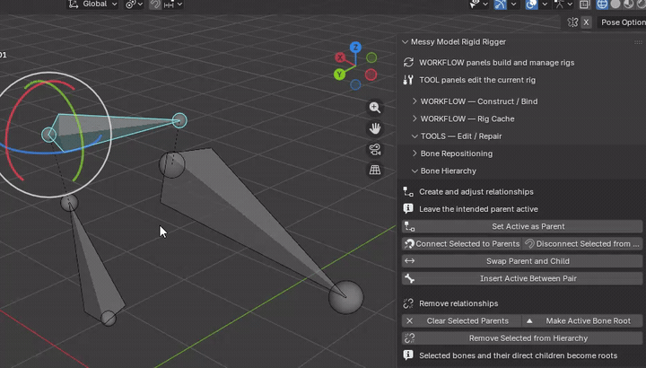This screenshot has height=368, width=646.
Task: Click text 'TOOL panels edit the current rig'
Action: pyautogui.click(x=477, y=80)
